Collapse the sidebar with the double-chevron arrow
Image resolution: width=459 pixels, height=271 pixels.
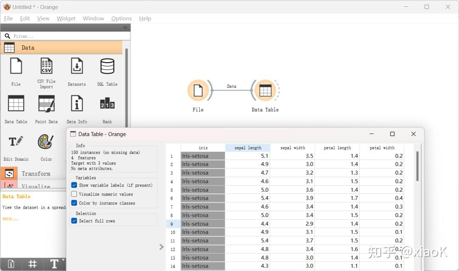coord(125,27)
